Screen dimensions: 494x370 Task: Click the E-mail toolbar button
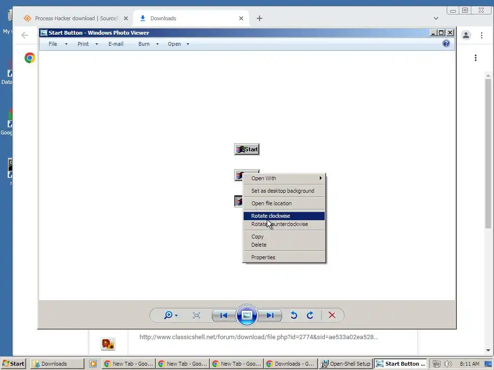pyautogui.click(x=116, y=44)
